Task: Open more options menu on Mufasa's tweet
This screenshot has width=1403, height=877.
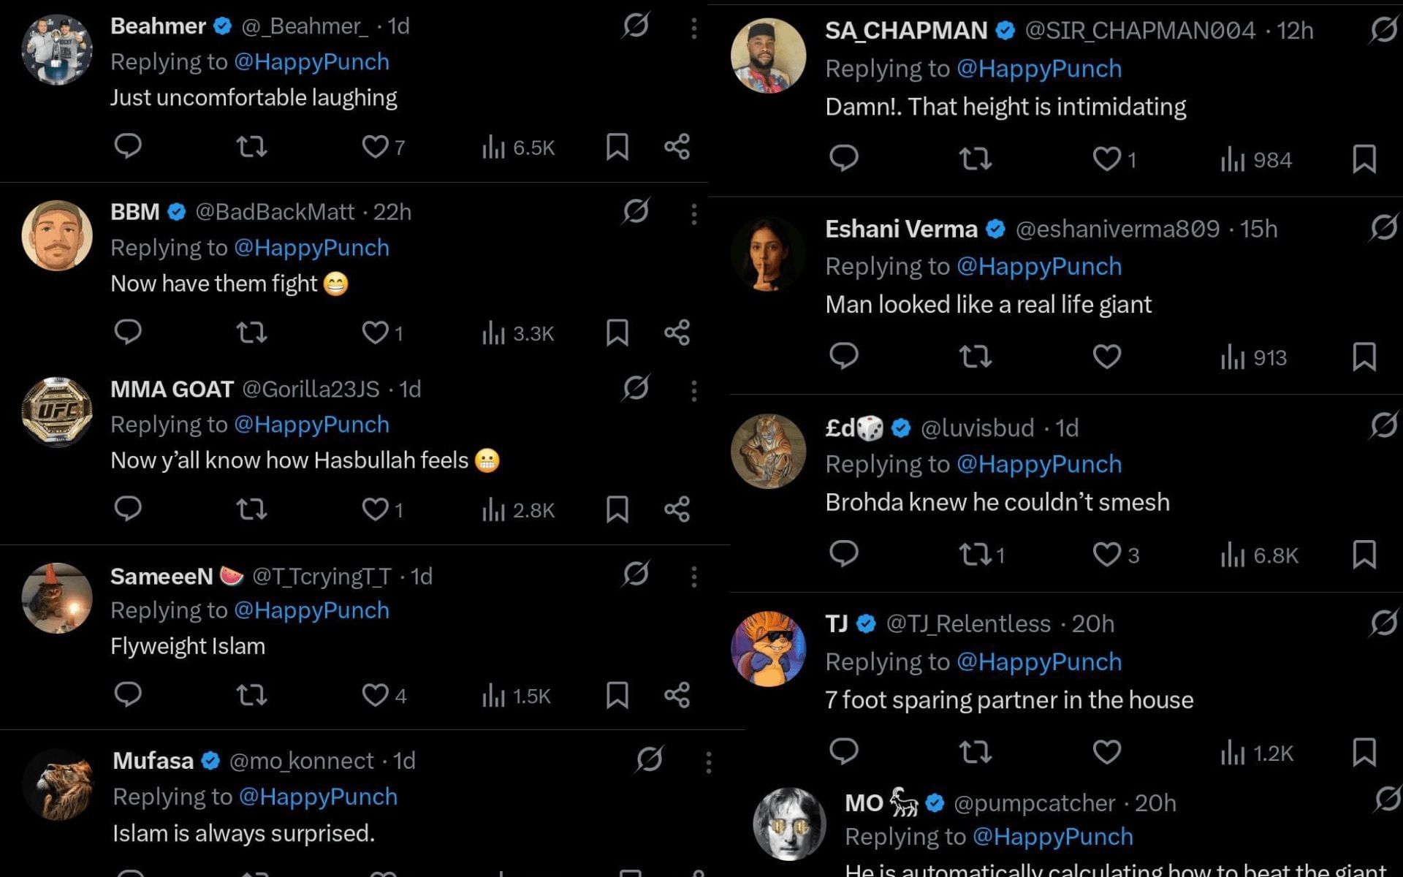Action: [708, 763]
